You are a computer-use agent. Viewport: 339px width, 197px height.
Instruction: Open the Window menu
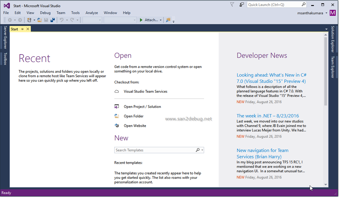(x=110, y=13)
